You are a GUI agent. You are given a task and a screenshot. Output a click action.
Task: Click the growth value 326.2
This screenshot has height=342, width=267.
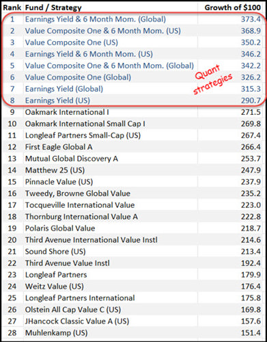(x=251, y=77)
